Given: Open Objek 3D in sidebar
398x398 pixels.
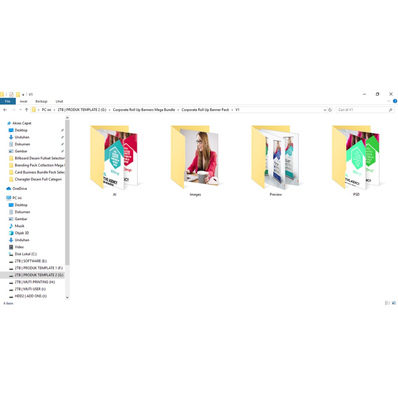Looking at the screenshot, I should (22, 233).
